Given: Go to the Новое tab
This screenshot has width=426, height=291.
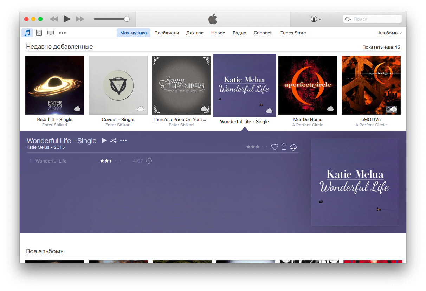Looking at the screenshot, I should coord(218,33).
